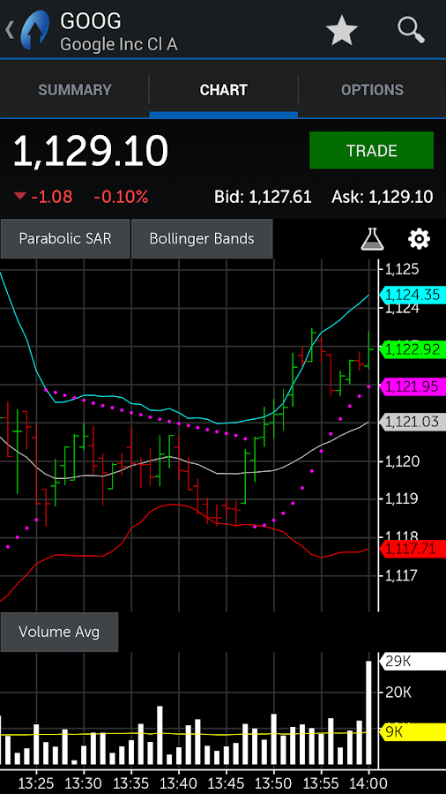Tap the Ask: 1,129.10 value
Viewport: 446px width, 794px height.
(383, 197)
